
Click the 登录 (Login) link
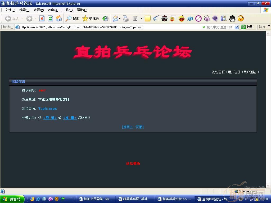(x=50, y=118)
